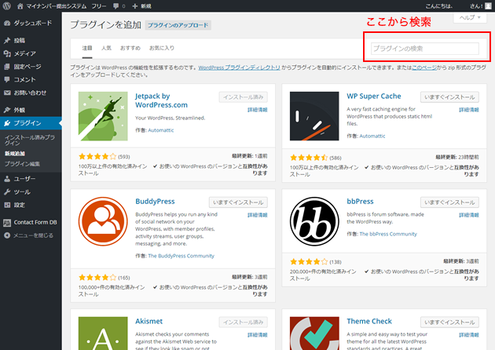Open the WordPress プラグインディレクトリ link

240,67
